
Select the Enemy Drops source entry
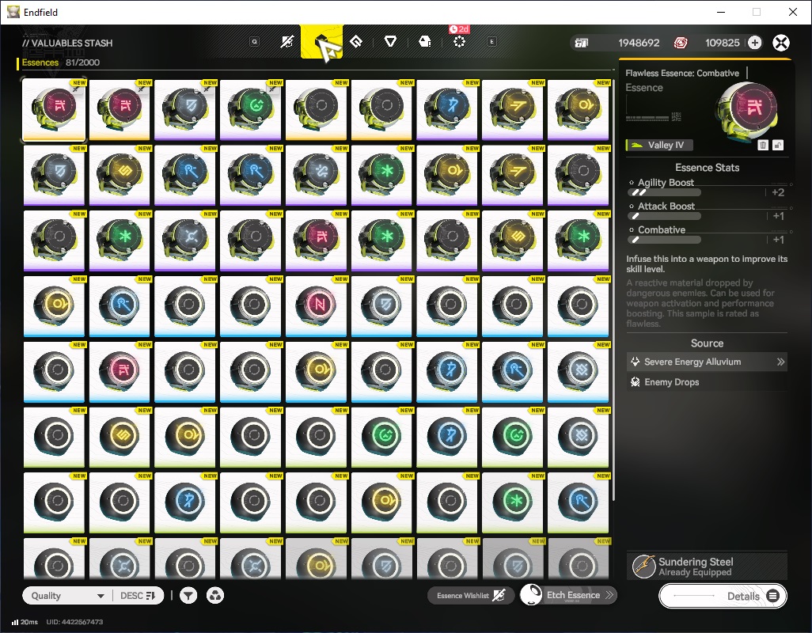(707, 382)
